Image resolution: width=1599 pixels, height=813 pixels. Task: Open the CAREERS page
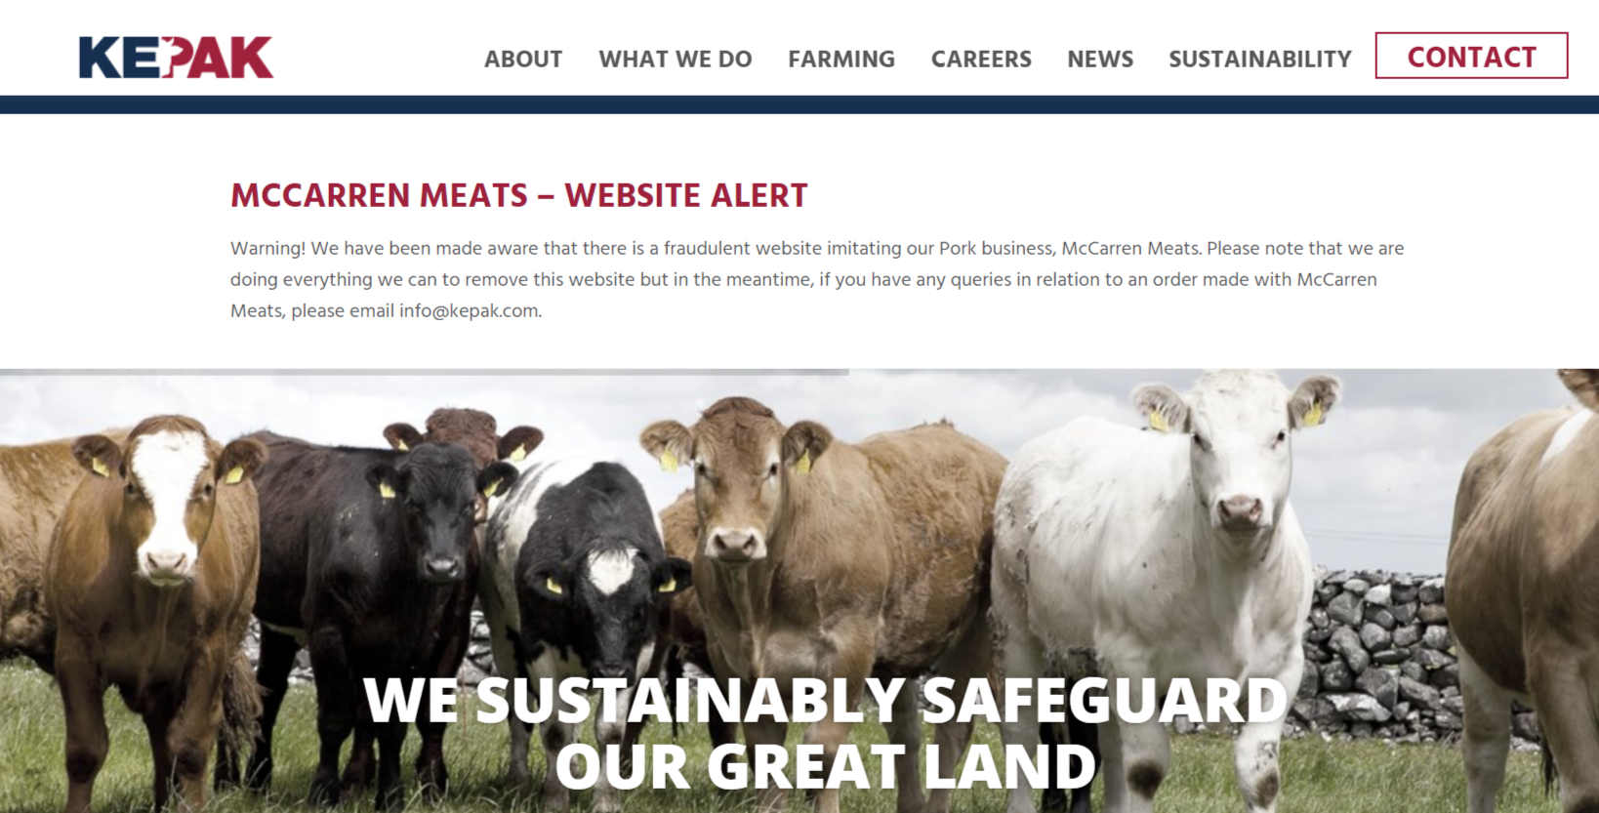pos(981,60)
